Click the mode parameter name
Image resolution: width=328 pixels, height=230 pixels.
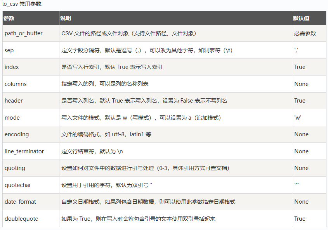pyautogui.click(x=12, y=118)
